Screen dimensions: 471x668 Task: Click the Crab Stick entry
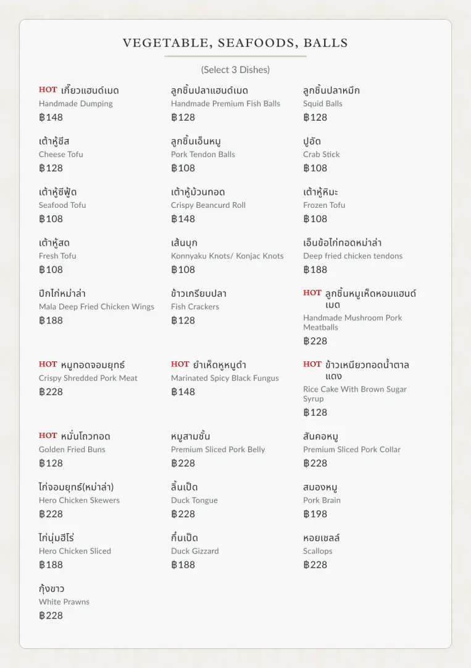point(322,155)
